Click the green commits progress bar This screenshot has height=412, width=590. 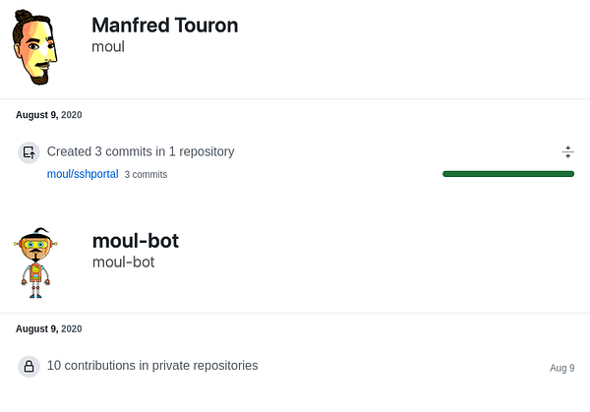[508, 174]
